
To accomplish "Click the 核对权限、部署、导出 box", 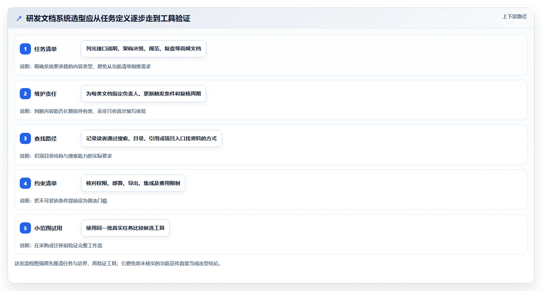I will pyautogui.click(x=133, y=183).
